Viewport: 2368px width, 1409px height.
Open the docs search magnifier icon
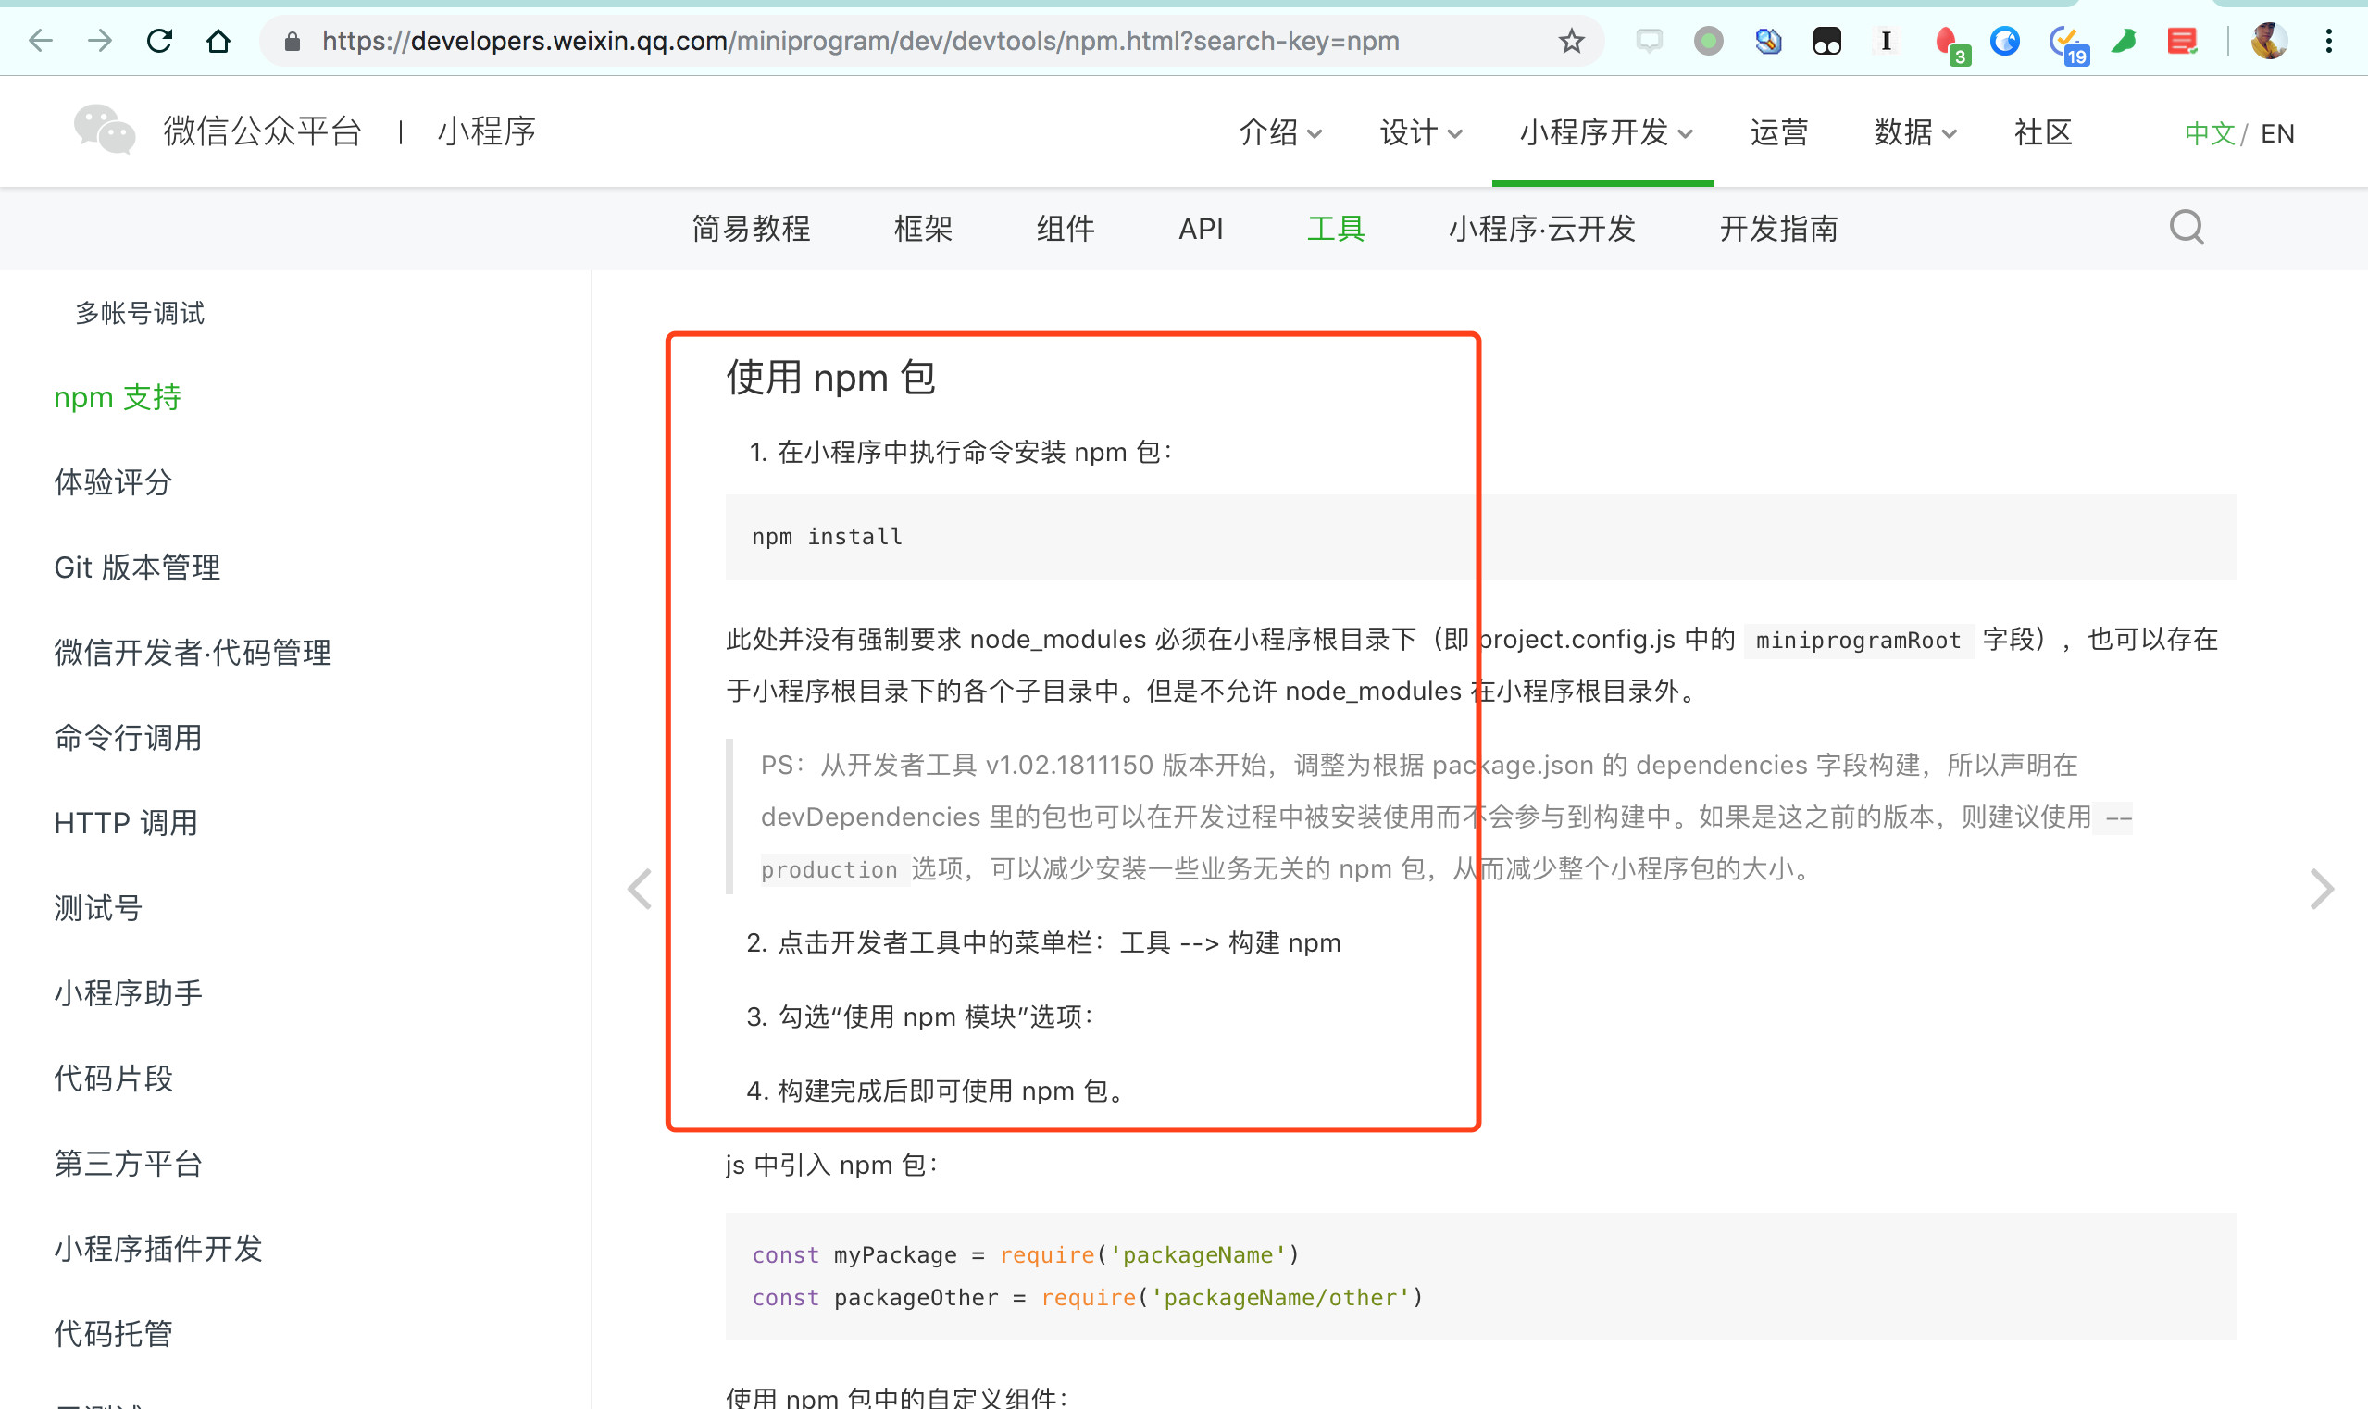coord(2187,228)
